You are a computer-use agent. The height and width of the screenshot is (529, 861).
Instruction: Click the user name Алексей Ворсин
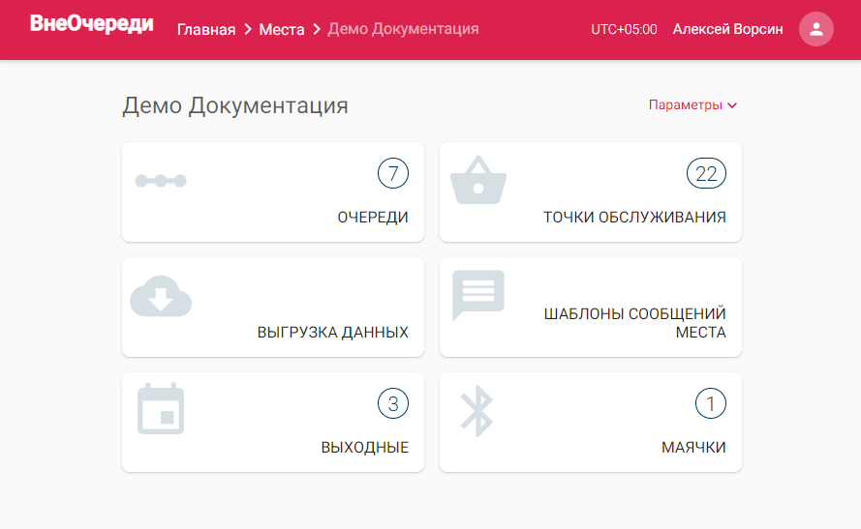[727, 29]
